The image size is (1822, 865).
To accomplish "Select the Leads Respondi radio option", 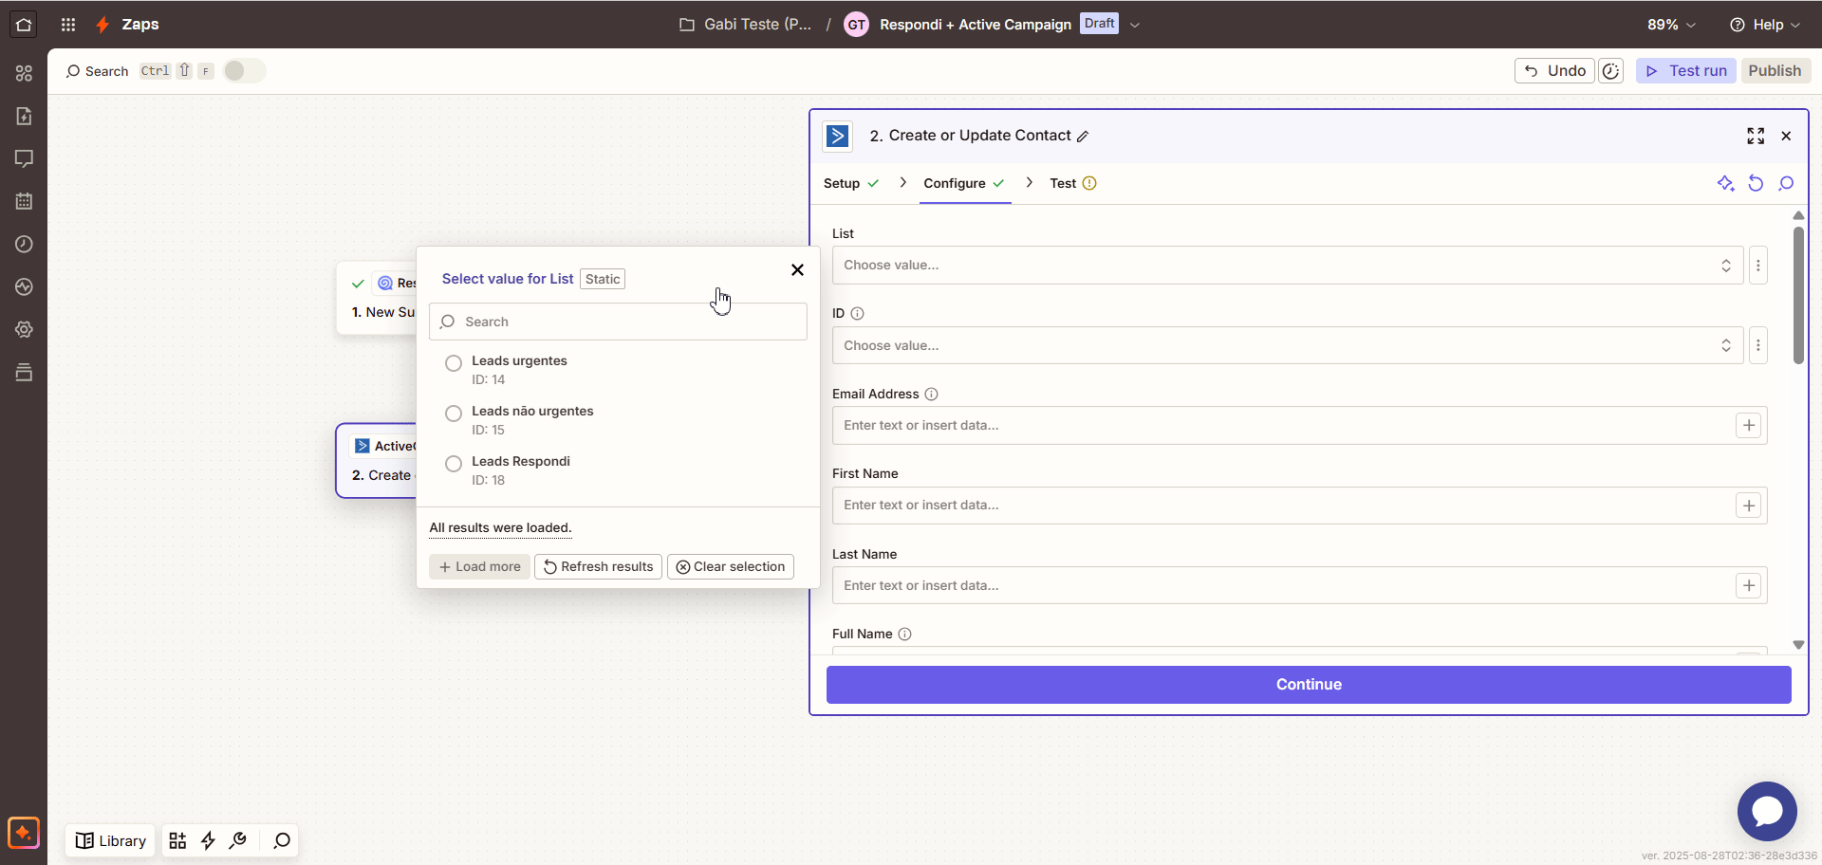I will [454, 464].
